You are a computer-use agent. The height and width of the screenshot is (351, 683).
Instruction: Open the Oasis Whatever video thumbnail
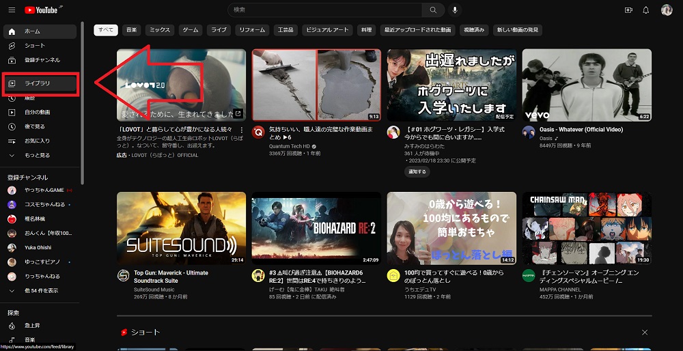pos(587,85)
